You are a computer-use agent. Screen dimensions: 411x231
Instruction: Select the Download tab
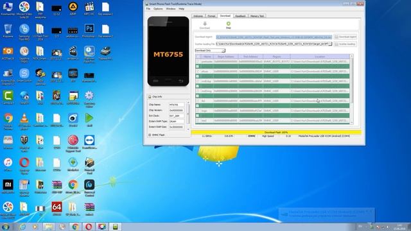pos(225,15)
